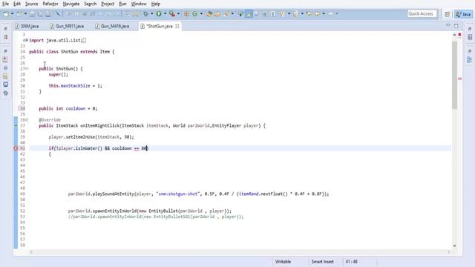Image resolution: width=475 pixels, height=267 pixels.
Task: Click the Open Perspective icon
Action: coord(447,14)
